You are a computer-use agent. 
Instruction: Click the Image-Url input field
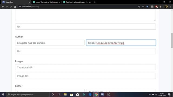(85, 76)
